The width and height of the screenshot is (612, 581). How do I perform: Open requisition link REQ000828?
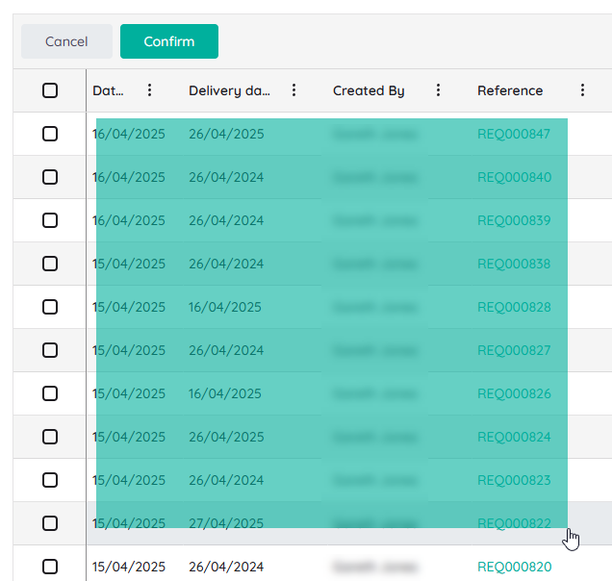coord(514,307)
